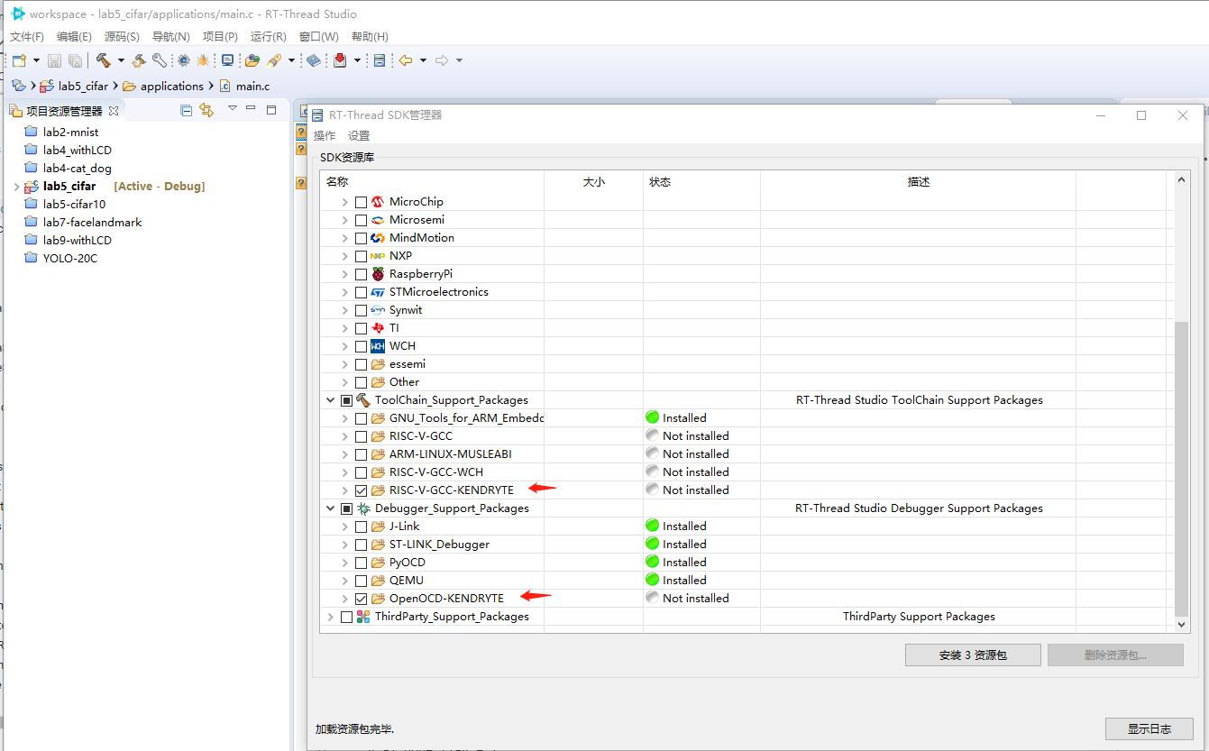Click the SDK list vertical scrollbar thumb
The image size is (1209, 751).
point(1182,467)
